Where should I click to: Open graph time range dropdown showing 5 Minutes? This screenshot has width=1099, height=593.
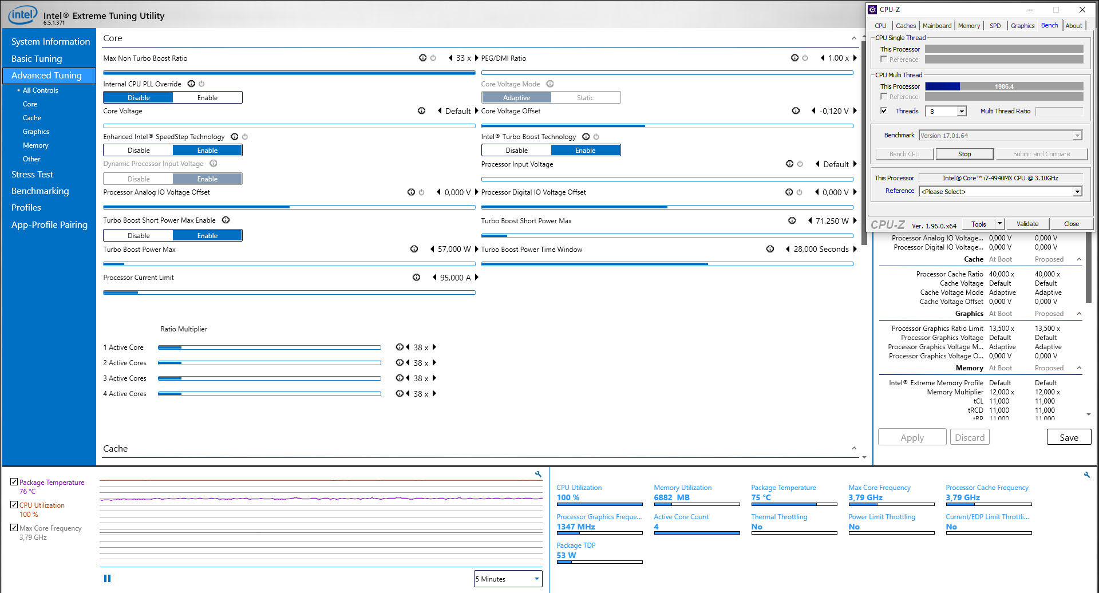508,579
